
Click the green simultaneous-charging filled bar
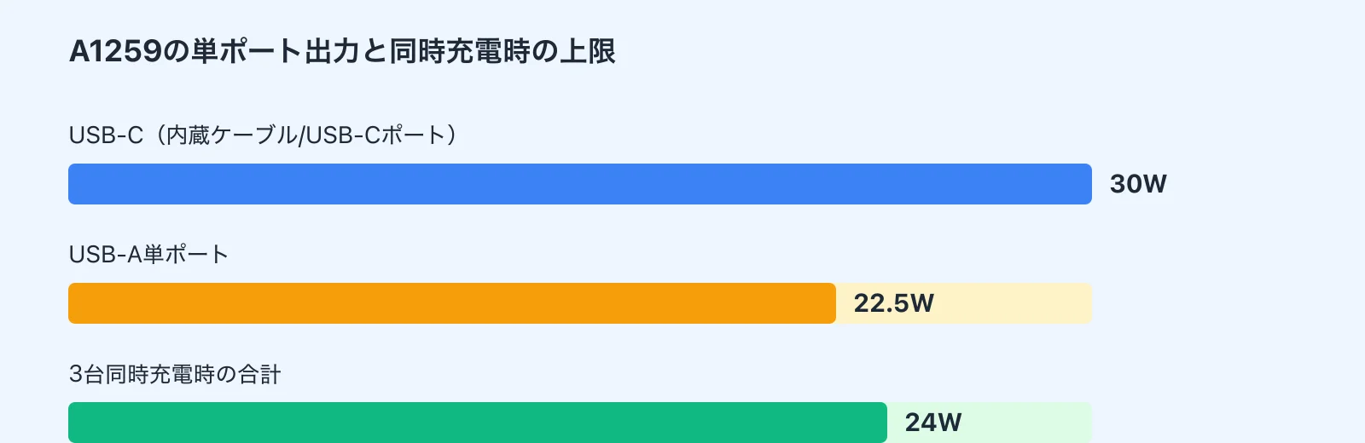(x=478, y=423)
